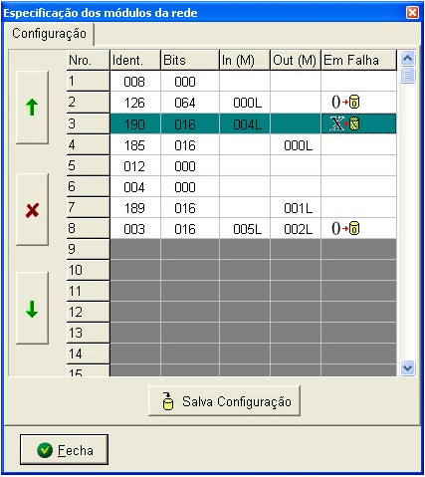Select row header number 14
Image resolution: width=425 pixels, height=477 pixels.
(88, 354)
